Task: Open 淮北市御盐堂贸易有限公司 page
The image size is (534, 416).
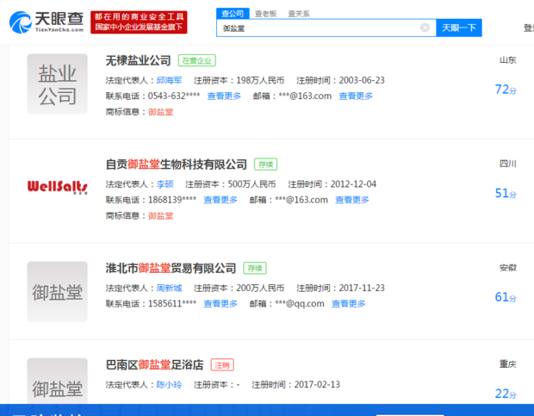Action: tap(171, 268)
